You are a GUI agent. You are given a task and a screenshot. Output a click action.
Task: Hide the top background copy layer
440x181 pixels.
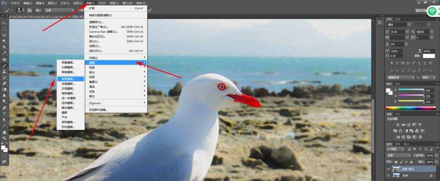[x=389, y=169]
